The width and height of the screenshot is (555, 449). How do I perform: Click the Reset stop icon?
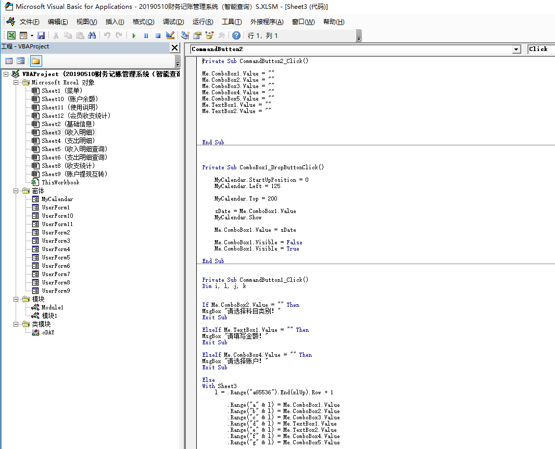[x=158, y=35]
